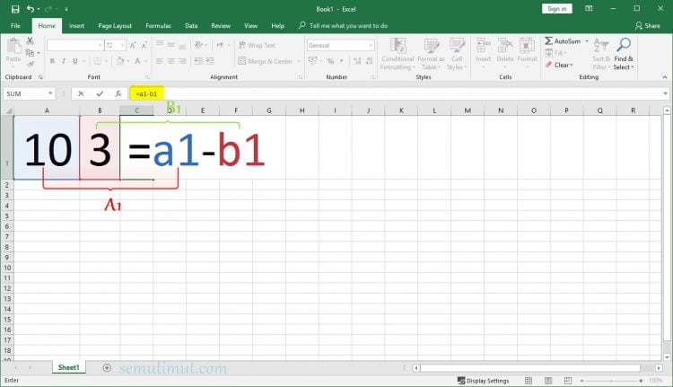
Task: Click the Share button
Action: click(x=648, y=26)
